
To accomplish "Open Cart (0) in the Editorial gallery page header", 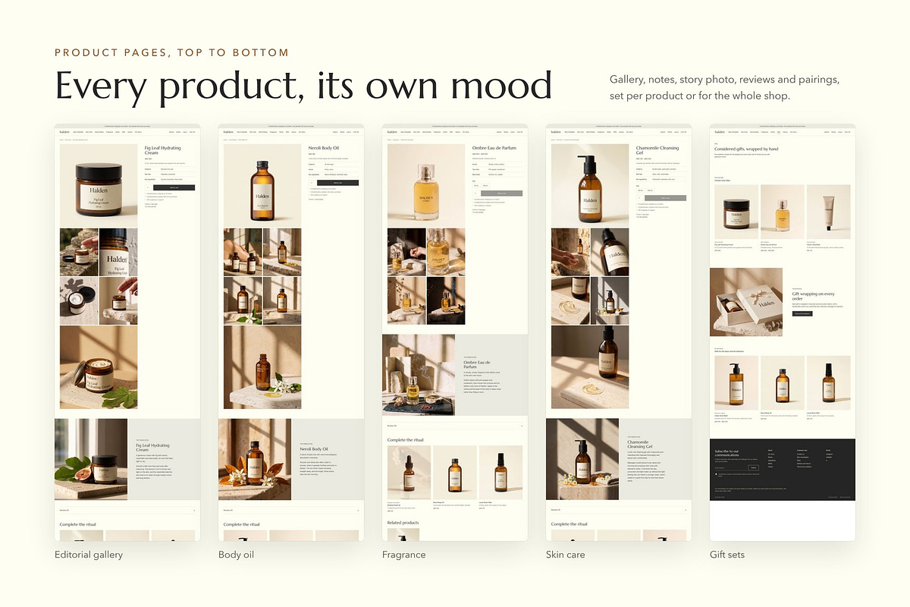I will 192,132.
